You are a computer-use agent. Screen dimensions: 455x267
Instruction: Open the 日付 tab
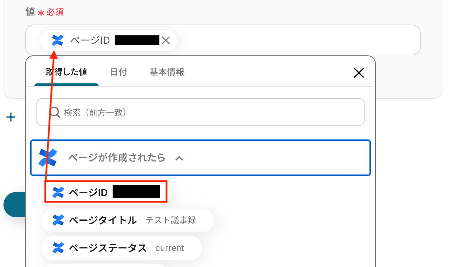[118, 72]
